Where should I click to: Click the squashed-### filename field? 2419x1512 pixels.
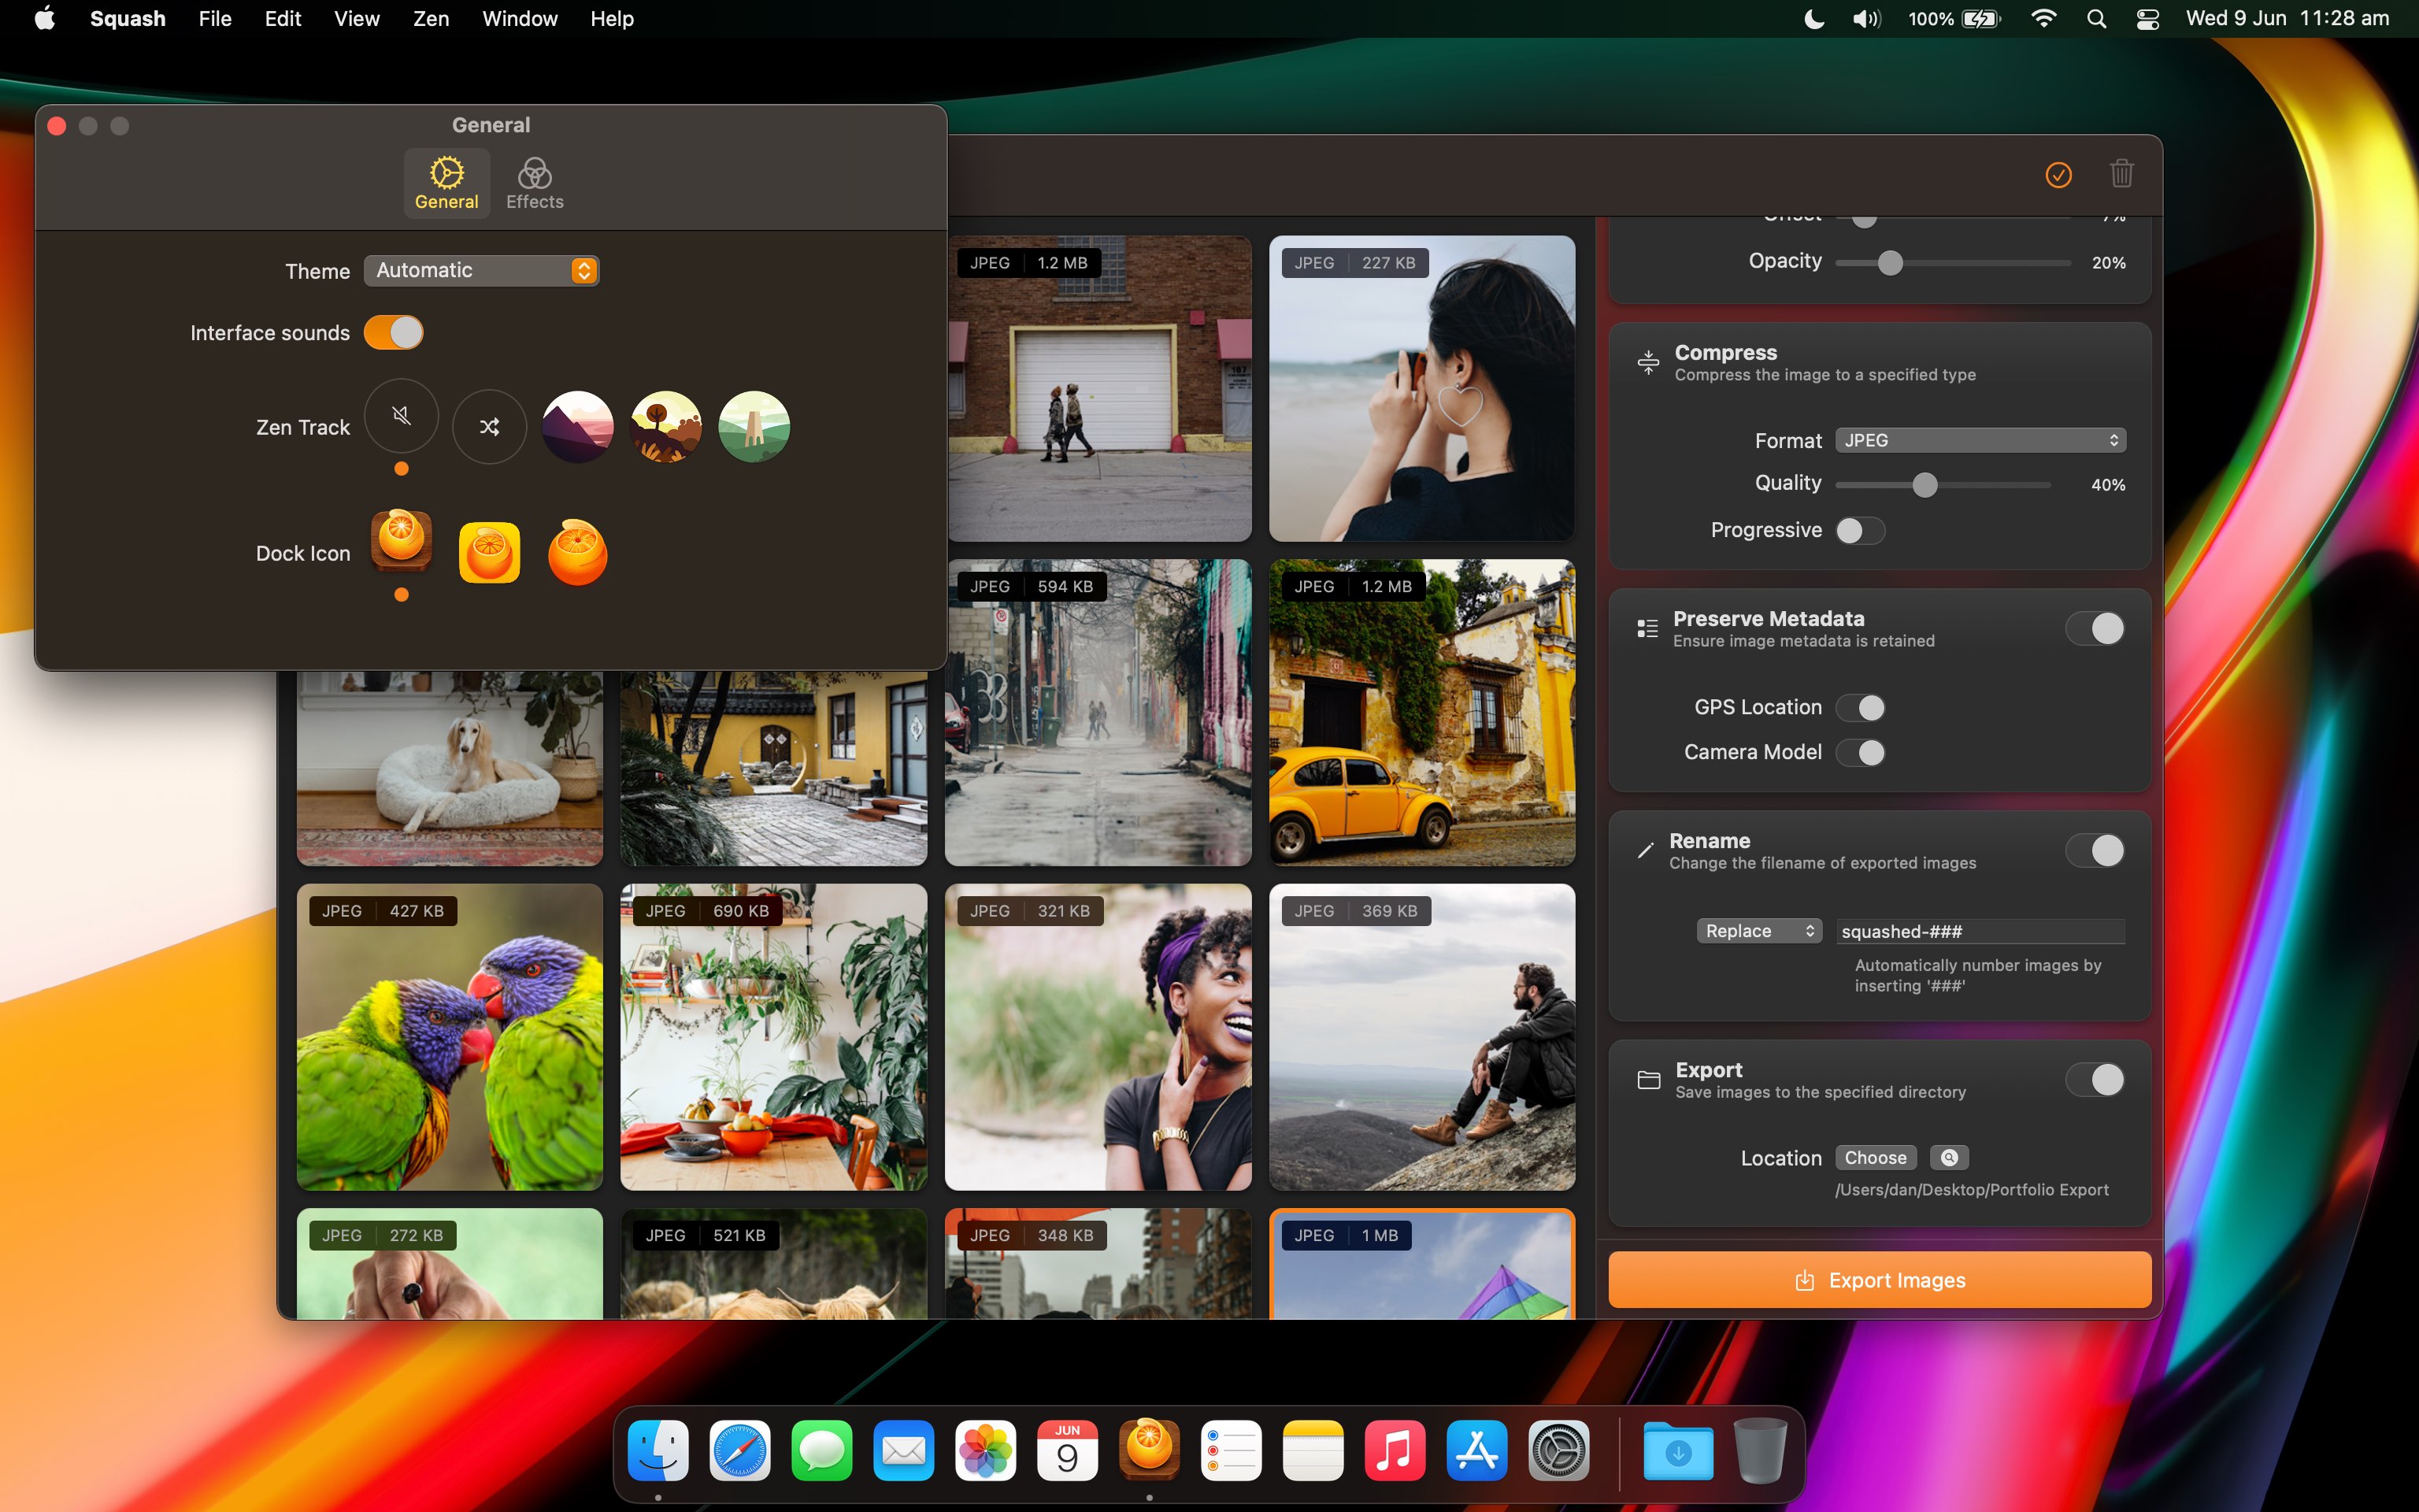[1980, 931]
